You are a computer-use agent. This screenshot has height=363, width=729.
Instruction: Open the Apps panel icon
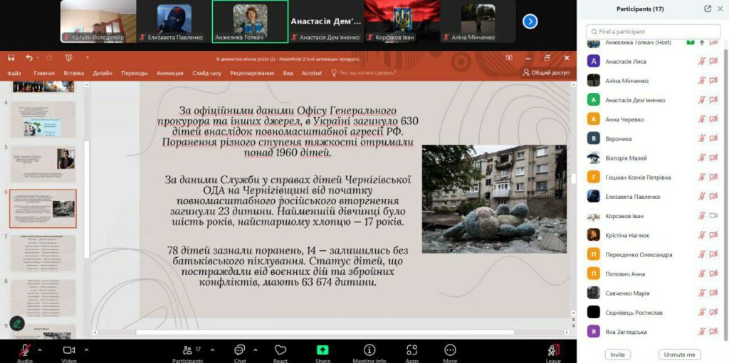411,350
